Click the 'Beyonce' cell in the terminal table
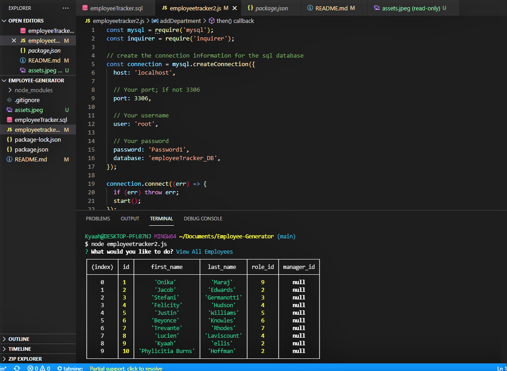 coord(165,320)
